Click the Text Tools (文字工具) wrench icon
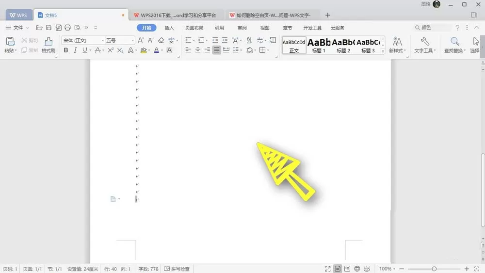485x273 pixels. [x=425, y=41]
